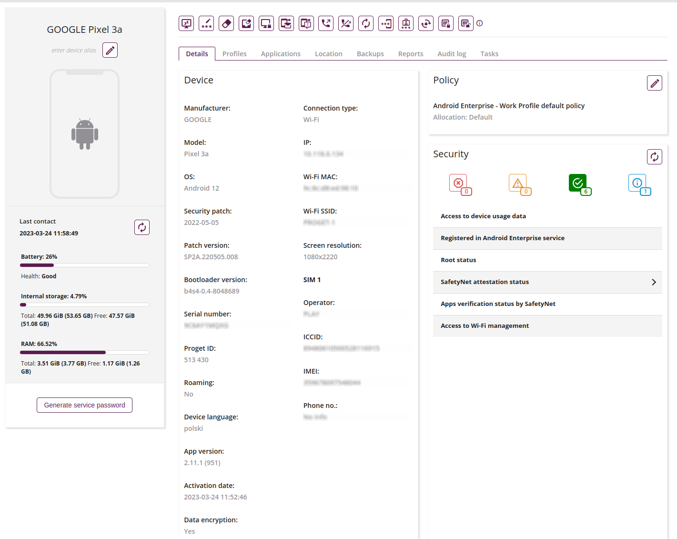This screenshot has width=677, height=539.
Task: Show security info items with blue icon
Action: click(x=638, y=183)
